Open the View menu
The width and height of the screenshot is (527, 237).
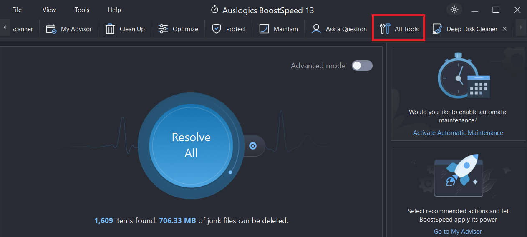pos(49,10)
